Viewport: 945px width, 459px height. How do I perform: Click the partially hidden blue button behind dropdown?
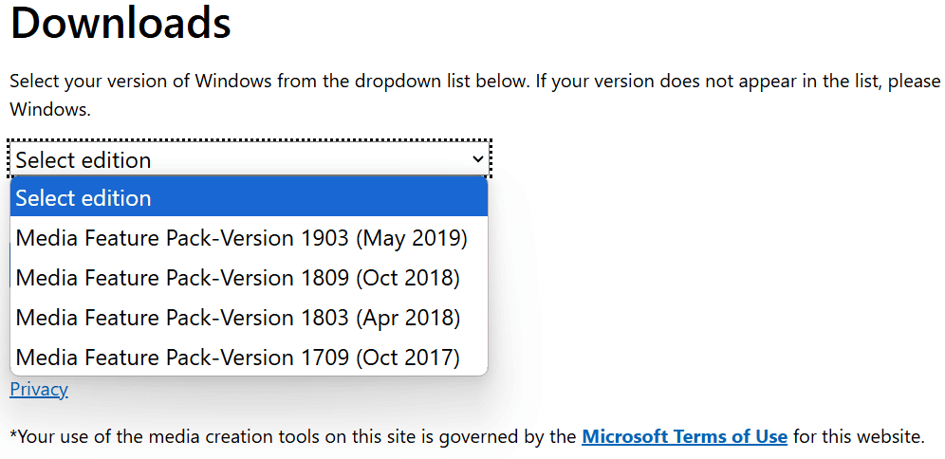pyautogui.click(x=9, y=266)
